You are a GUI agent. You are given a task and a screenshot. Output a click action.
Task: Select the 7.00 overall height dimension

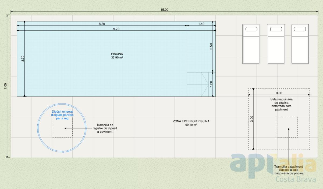point(5,87)
